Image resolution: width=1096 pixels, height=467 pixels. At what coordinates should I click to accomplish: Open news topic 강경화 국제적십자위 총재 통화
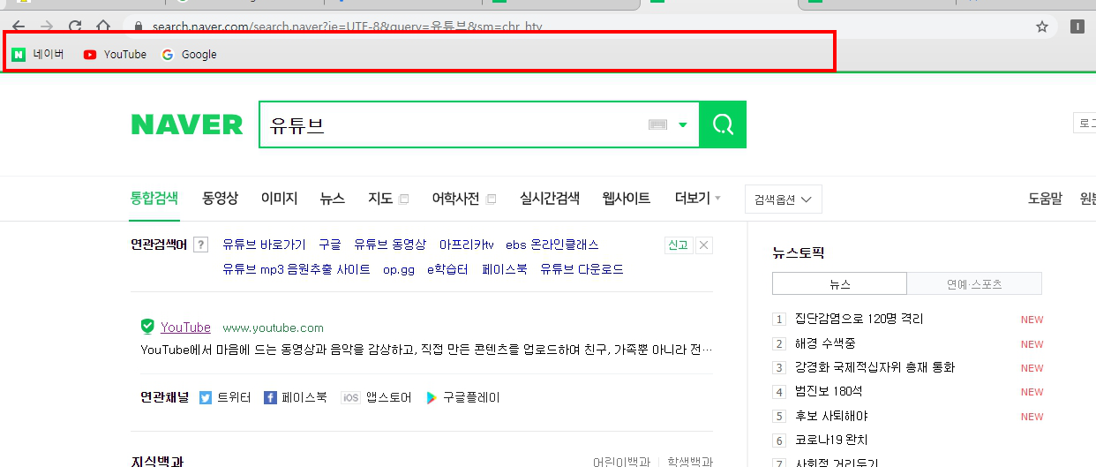tap(875, 367)
